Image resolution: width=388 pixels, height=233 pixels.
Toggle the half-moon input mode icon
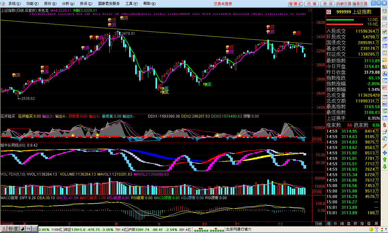click(x=22, y=229)
